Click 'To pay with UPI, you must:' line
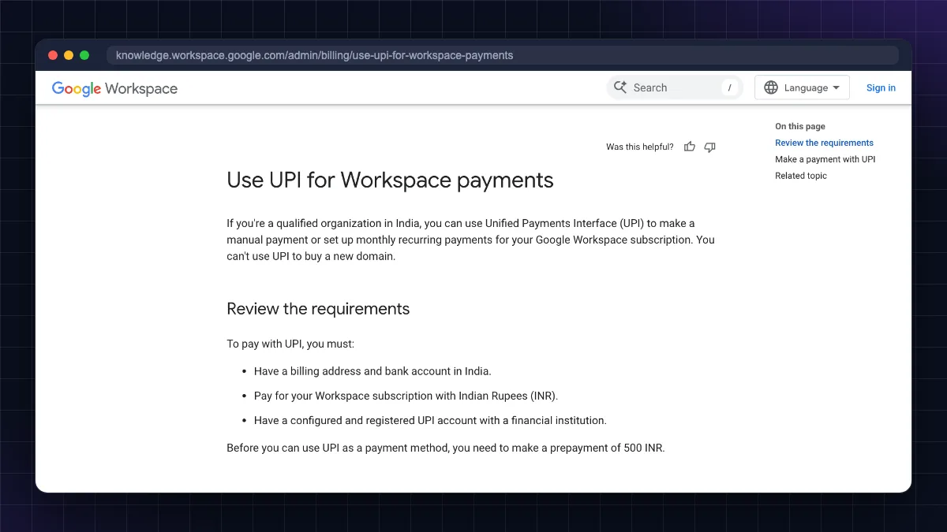The width and height of the screenshot is (947, 532). pos(290,344)
